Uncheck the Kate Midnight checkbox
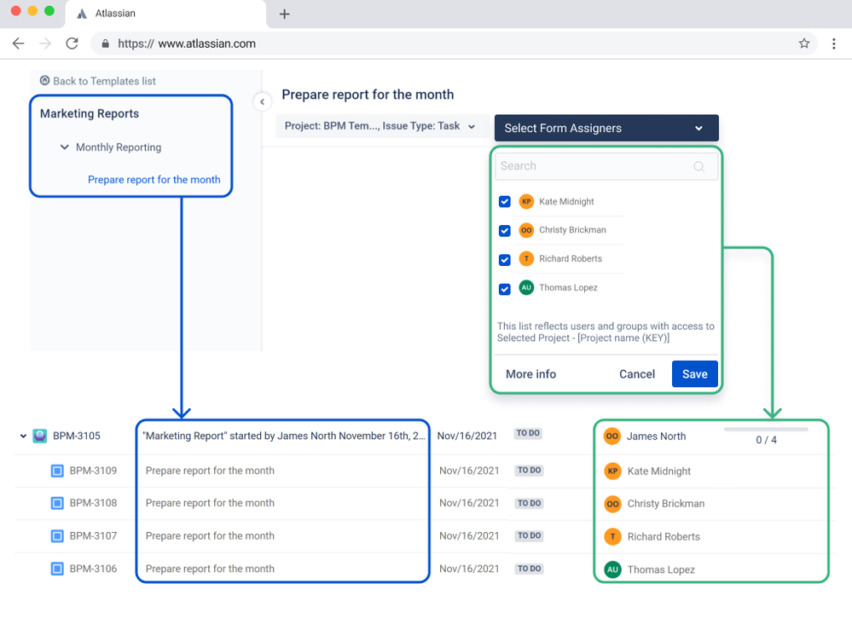 click(504, 201)
